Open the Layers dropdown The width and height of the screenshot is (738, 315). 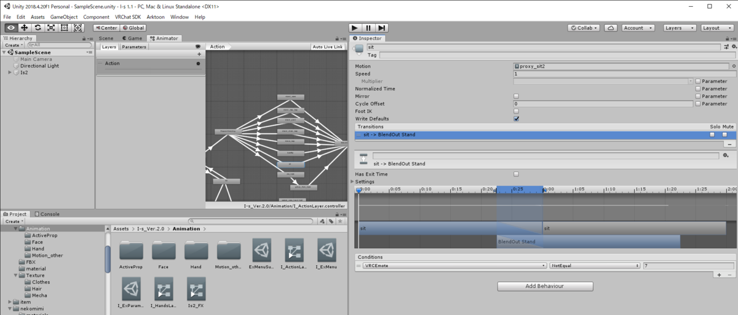[x=680, y=28]
